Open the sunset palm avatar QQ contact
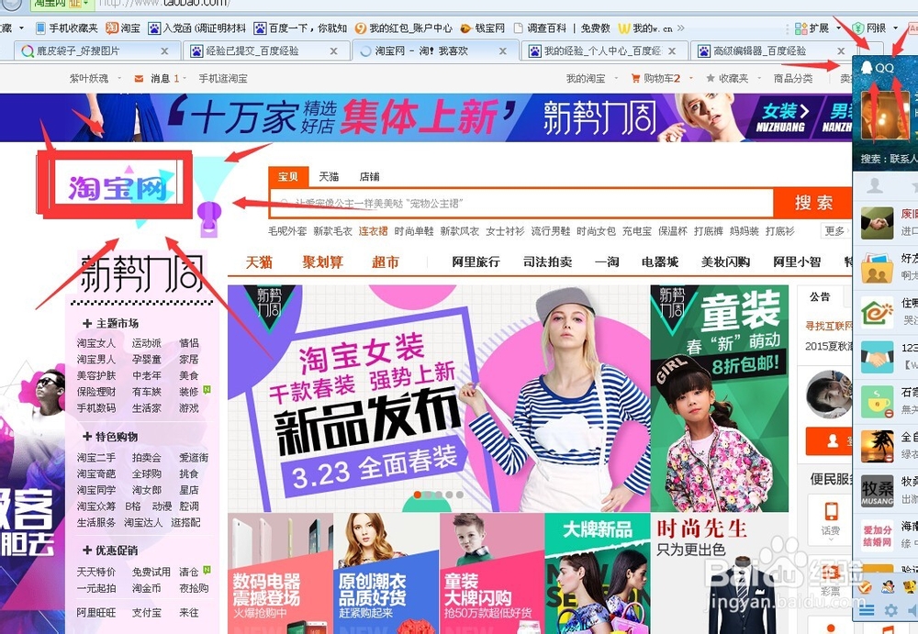Screen dimensions: 918x634 pyautogui.click(x=877, y=446)
